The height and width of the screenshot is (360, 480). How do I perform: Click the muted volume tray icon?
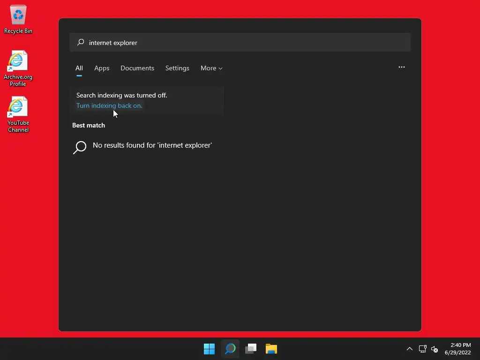coord(435,349)
